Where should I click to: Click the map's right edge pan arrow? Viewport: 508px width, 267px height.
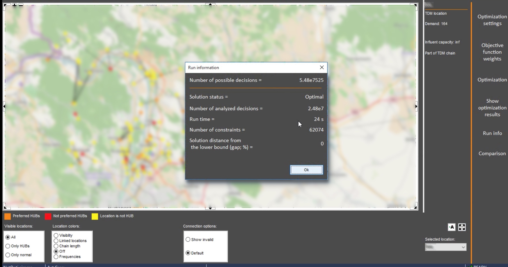pyautogui.click(x=416, y=106)
